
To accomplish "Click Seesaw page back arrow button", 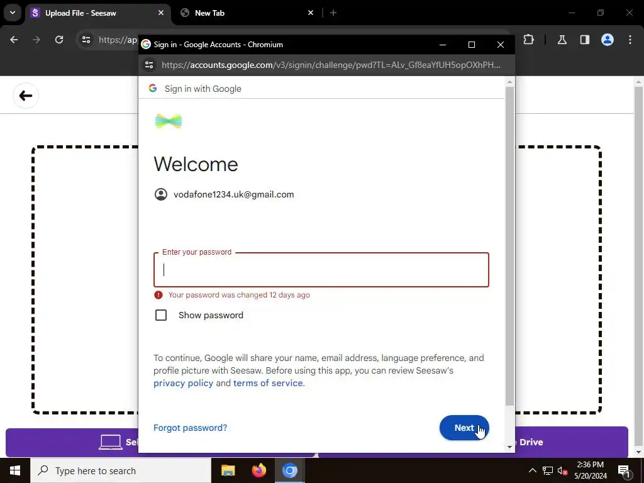I will [x=25, y=96].
